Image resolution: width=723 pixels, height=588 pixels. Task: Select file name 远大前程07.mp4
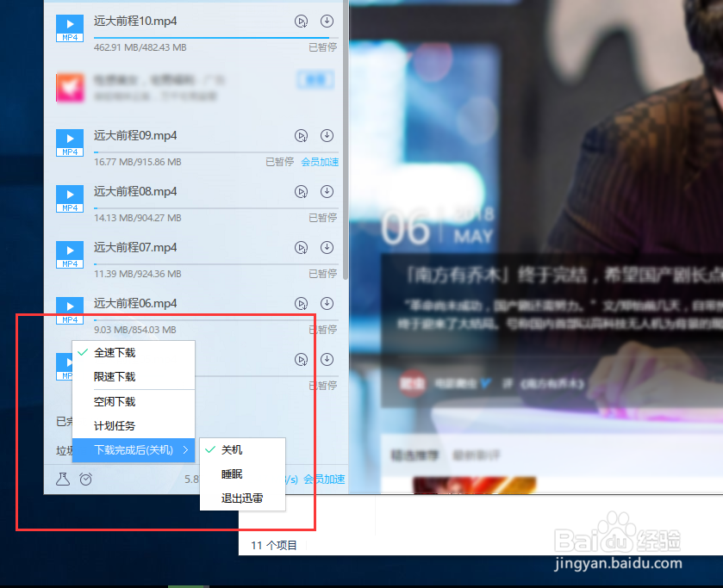click(x=135, y=248)
